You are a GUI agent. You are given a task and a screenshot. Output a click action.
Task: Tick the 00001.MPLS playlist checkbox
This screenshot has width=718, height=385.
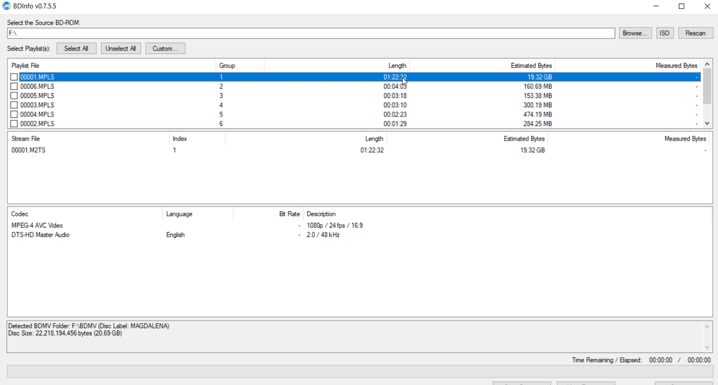(x=14, y=77)
